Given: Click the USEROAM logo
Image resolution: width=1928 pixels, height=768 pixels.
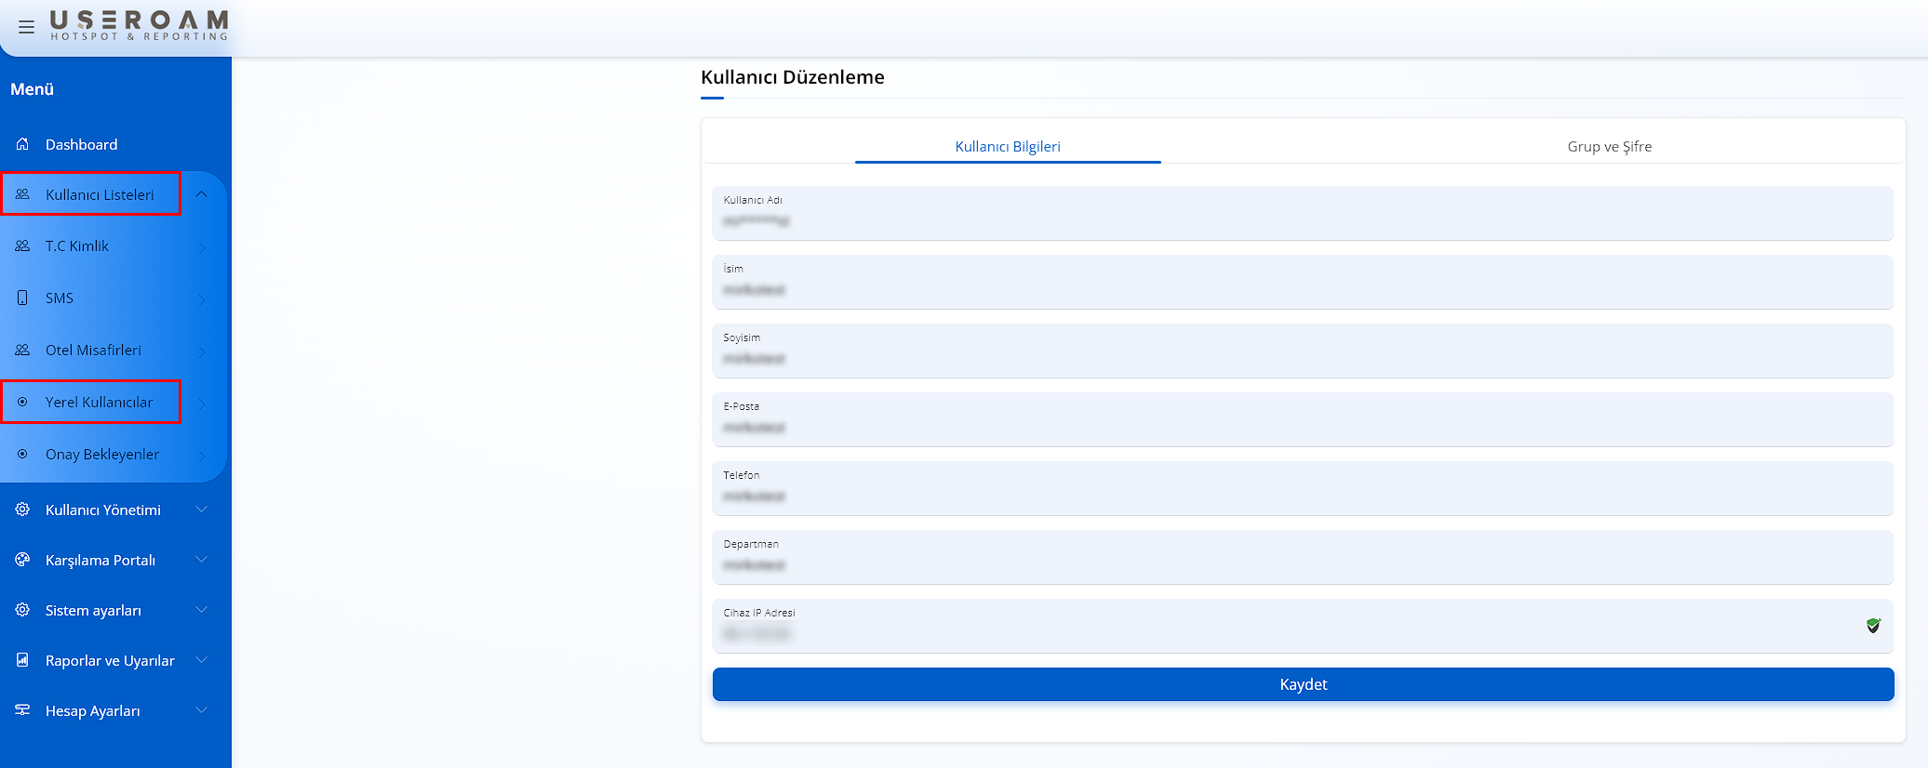Looking at the screenshot, I should coord(139,25).
